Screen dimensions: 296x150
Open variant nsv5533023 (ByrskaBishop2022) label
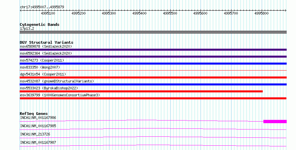point(49,88)
